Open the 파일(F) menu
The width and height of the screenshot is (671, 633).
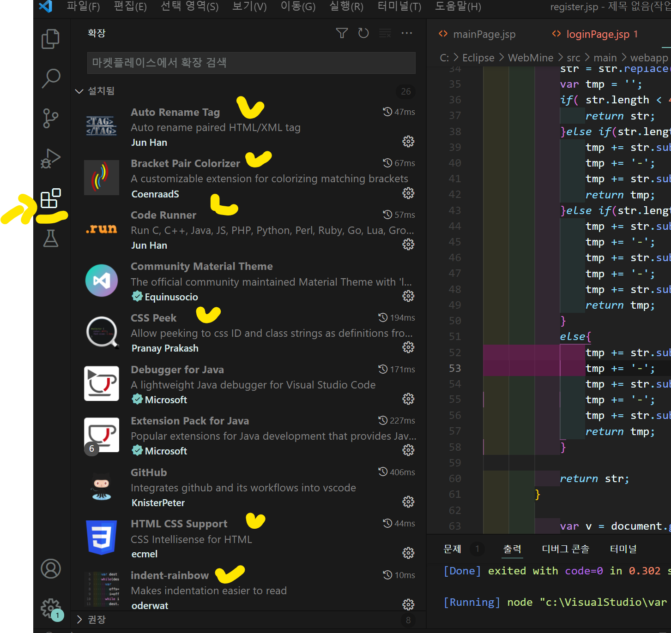click(83, 6)
